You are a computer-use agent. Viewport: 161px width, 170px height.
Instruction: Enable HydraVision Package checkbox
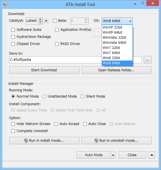[x=13, y=37]
